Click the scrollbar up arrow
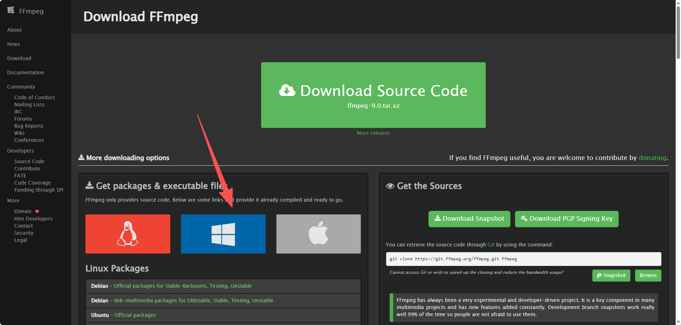681x325 pixels. (678, 2)
